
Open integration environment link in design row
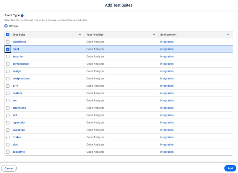167,71
